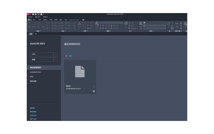Toggle the pin icon on N0027 card
This screenshot has height=134, width=214.
94,91
